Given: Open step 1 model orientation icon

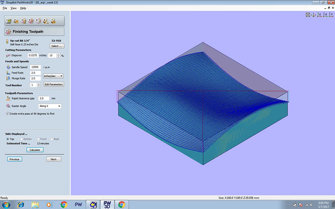Looking at the screenshot, I should tap(8, 21).
